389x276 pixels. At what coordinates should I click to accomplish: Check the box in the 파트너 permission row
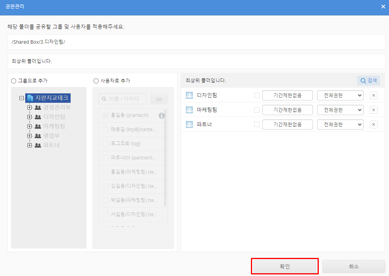(x=257, y=124)
